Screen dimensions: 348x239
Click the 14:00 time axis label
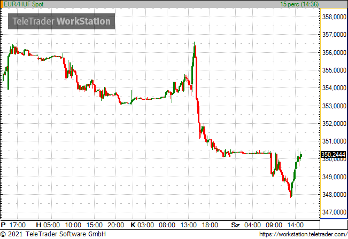click(x=295, y=225)
